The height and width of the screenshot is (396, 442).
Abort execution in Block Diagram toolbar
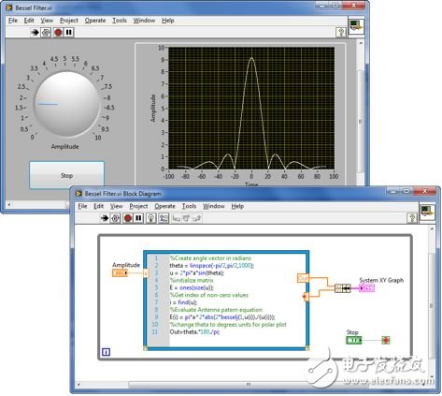click(x=128, y=218)
